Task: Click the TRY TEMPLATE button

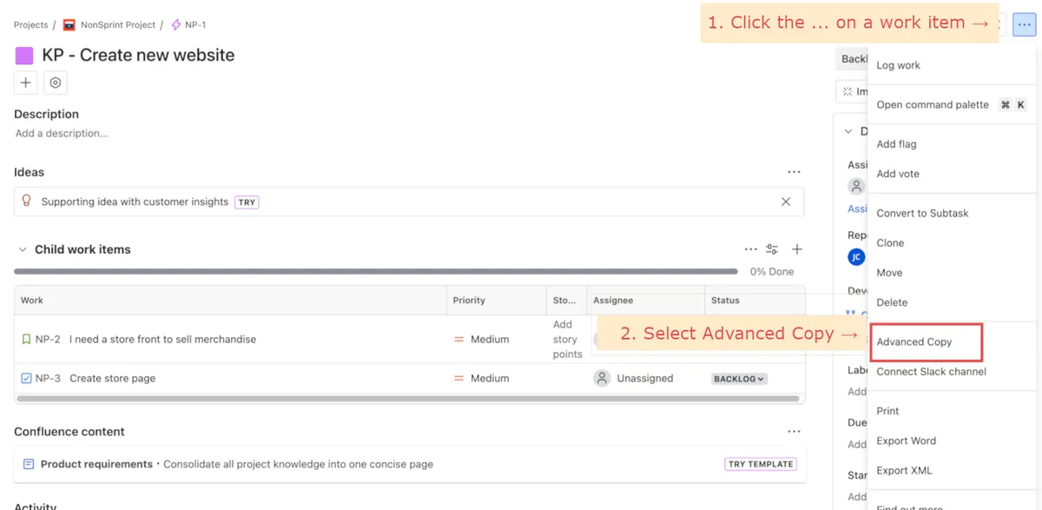Action: tap(761, 464)
